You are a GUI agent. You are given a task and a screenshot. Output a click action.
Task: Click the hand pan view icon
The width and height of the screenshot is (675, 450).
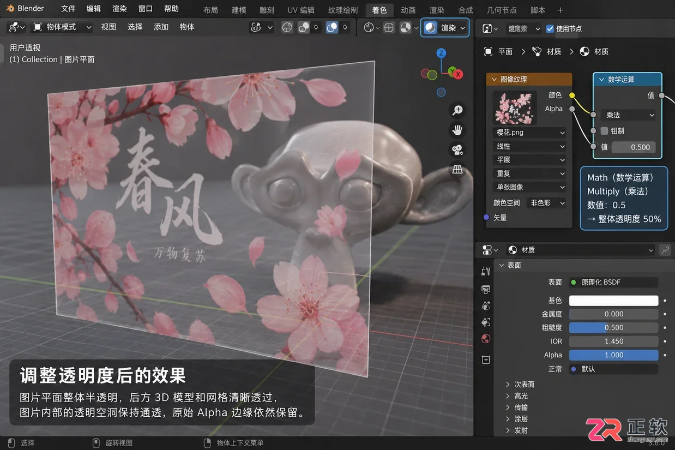[x=457, y=130]
